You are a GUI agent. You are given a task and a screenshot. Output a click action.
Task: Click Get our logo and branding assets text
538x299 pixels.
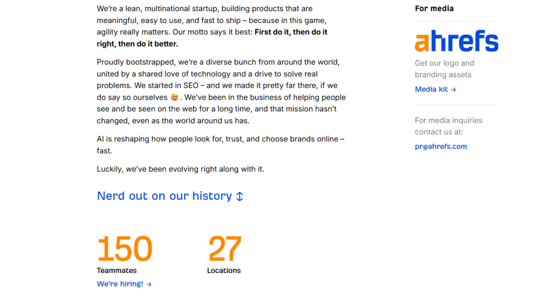444,69
